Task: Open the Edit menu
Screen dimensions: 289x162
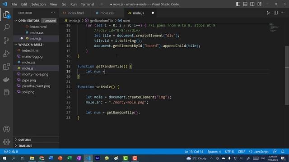Action: (24, 4)
